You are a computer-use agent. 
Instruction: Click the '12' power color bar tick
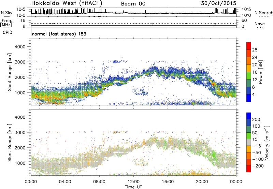(x=255, y=80)
